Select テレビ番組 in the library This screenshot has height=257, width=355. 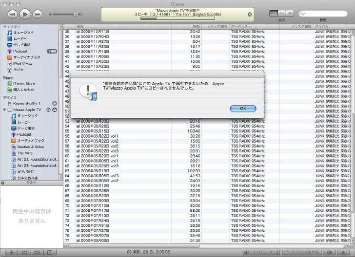[22, 45]
